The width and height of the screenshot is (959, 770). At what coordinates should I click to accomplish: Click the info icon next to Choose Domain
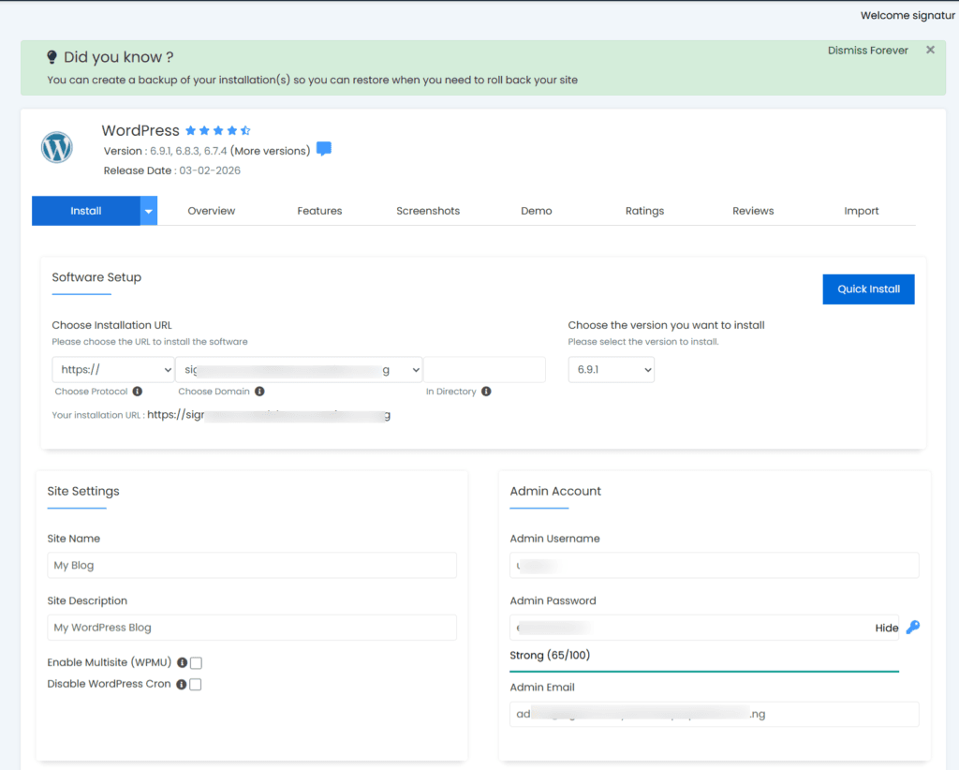259,392
